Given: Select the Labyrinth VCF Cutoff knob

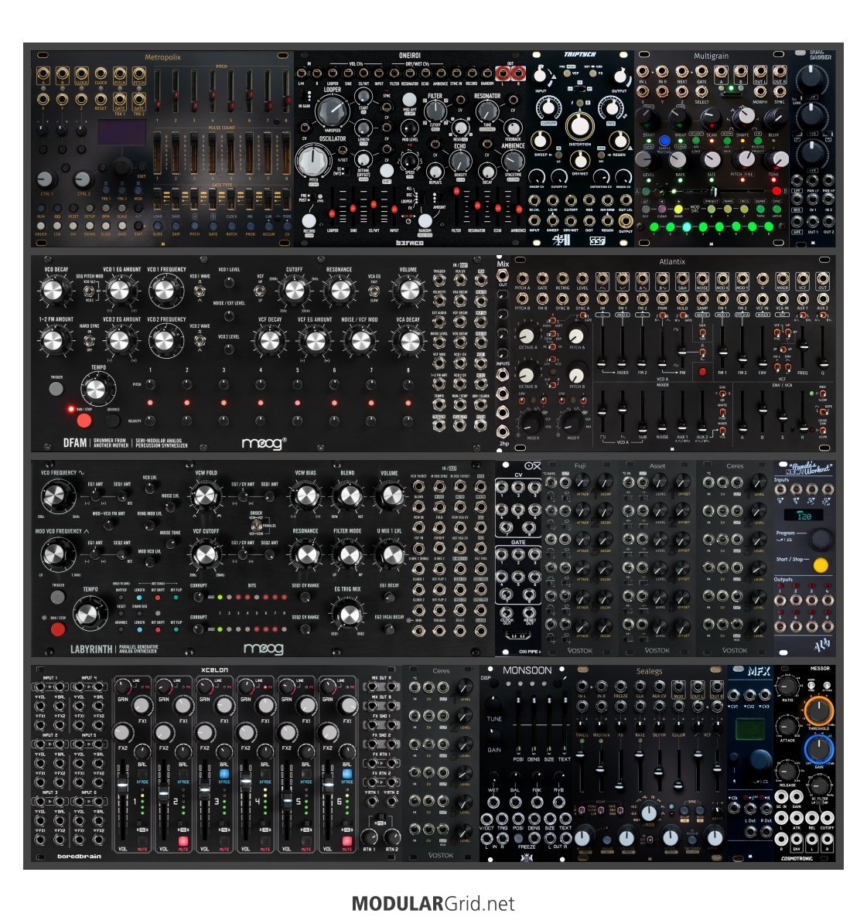Looking at the screenshot, I should pos(206,555).
